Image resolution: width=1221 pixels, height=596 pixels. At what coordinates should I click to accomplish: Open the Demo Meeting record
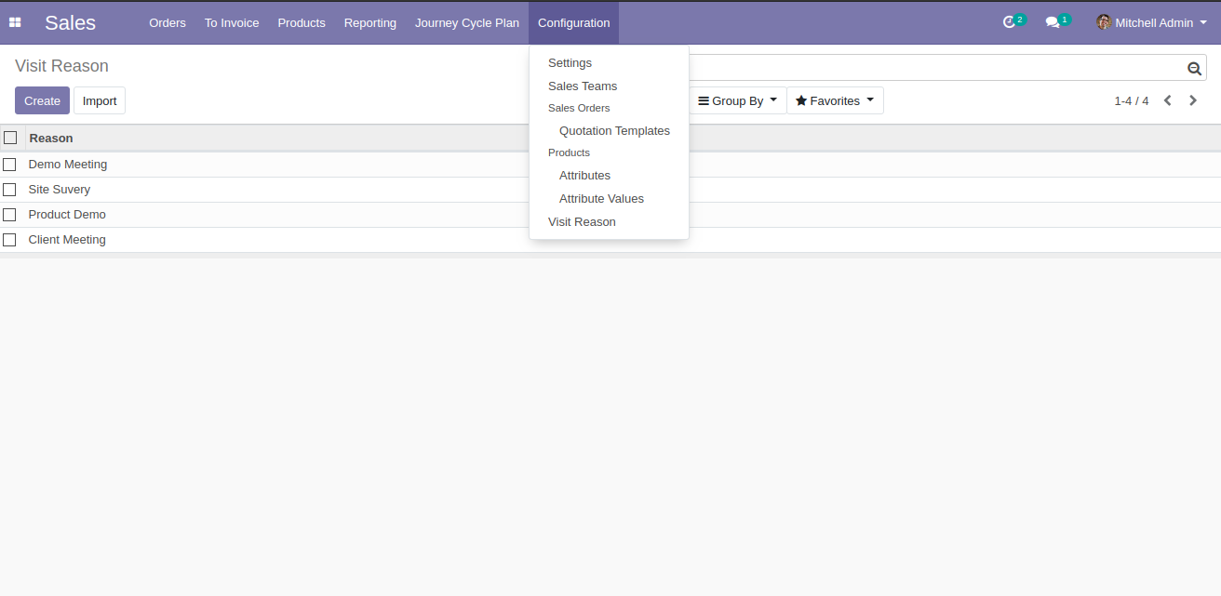click(x=68, y=165)
